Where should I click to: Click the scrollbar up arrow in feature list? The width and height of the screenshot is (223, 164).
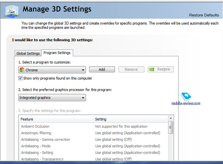coord(171,118)
